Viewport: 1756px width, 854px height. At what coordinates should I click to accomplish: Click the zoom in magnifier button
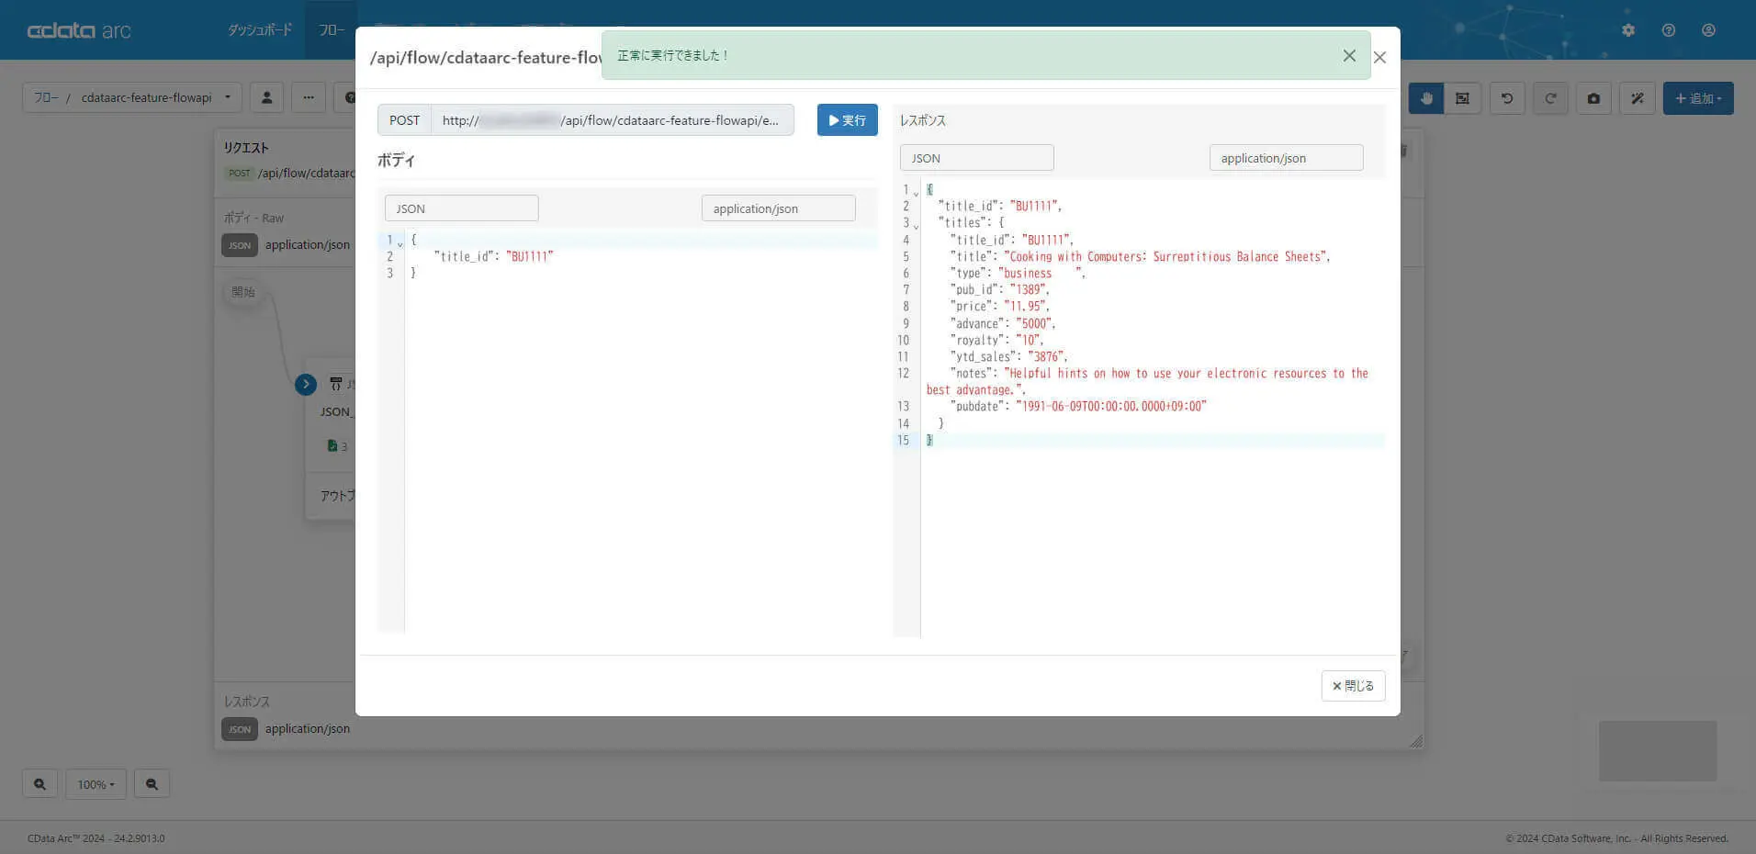(39, 784)
